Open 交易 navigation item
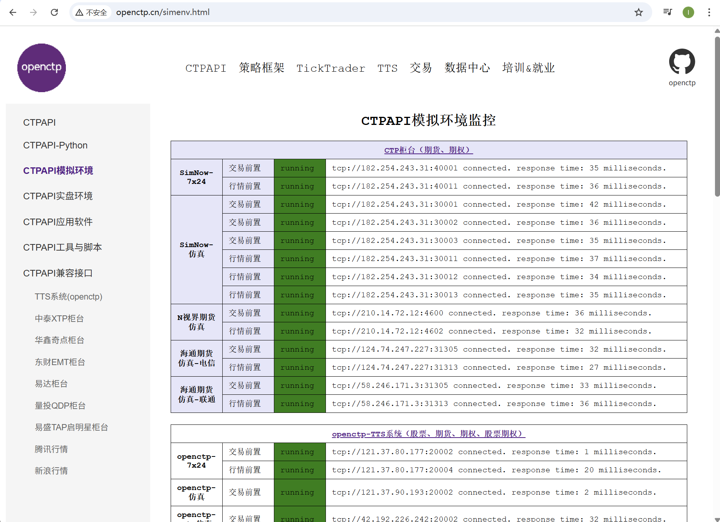This screenshot has height=522, width=720. point(421,68)
